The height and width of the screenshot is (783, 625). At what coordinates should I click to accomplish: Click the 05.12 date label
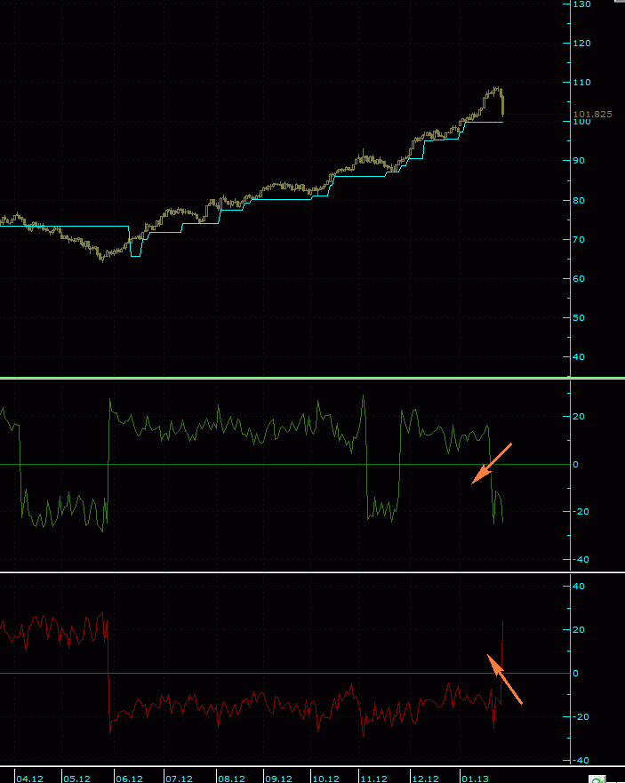[77, 779]
